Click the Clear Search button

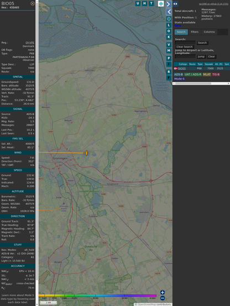(x=185, y=47)
